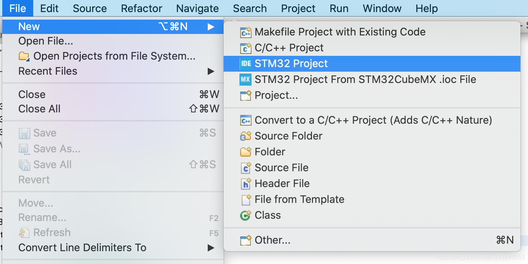Choose Open File from the File menu
Image resolution: width=528 pixels, height=264 pixels.
(x=46, y=41)
